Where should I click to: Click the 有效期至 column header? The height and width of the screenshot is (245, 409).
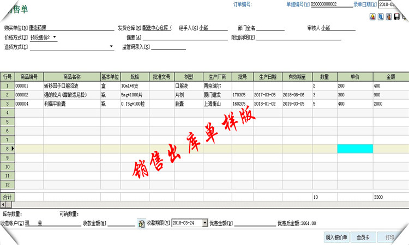coord(297,77)
